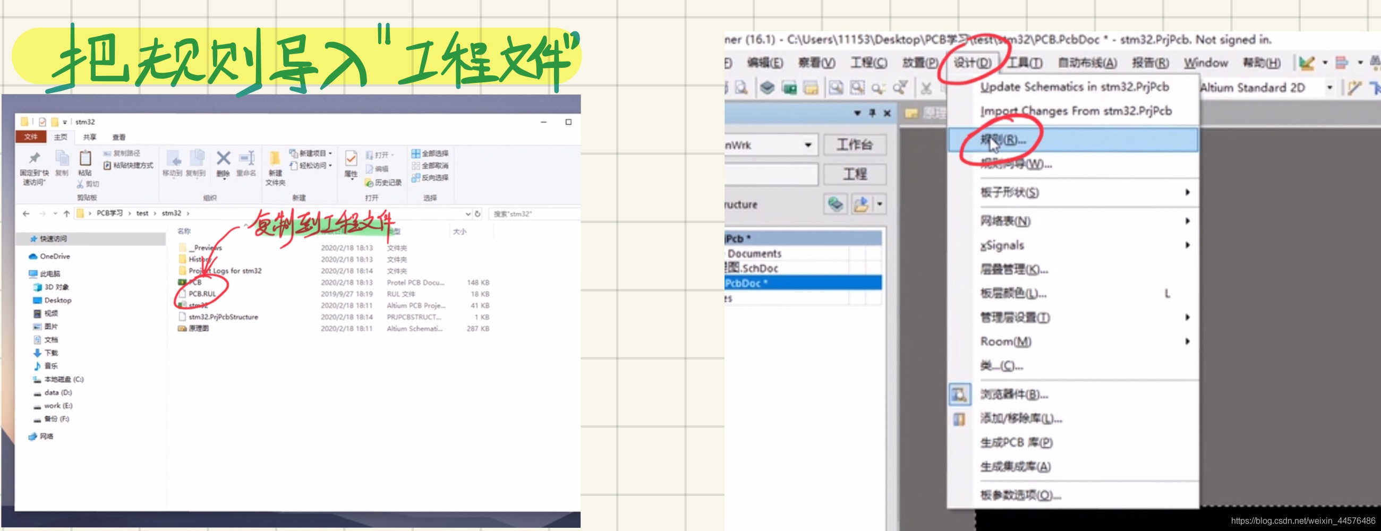Screen dimensions: 1381x531
Task: Expand the Explorer address bar history dropdown
Action: click(x=468, y=213)
